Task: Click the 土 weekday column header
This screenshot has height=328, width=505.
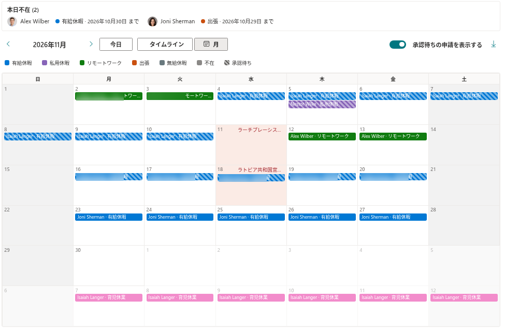Action: coord(464,79)
